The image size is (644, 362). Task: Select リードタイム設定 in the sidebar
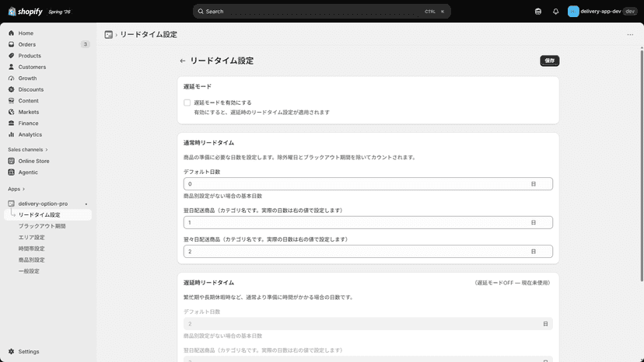click(47, 214)
